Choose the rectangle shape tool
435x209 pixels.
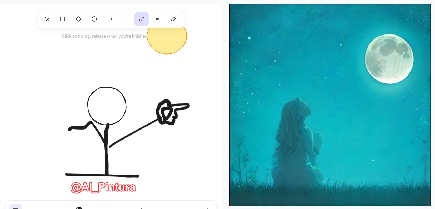(63, 19)
